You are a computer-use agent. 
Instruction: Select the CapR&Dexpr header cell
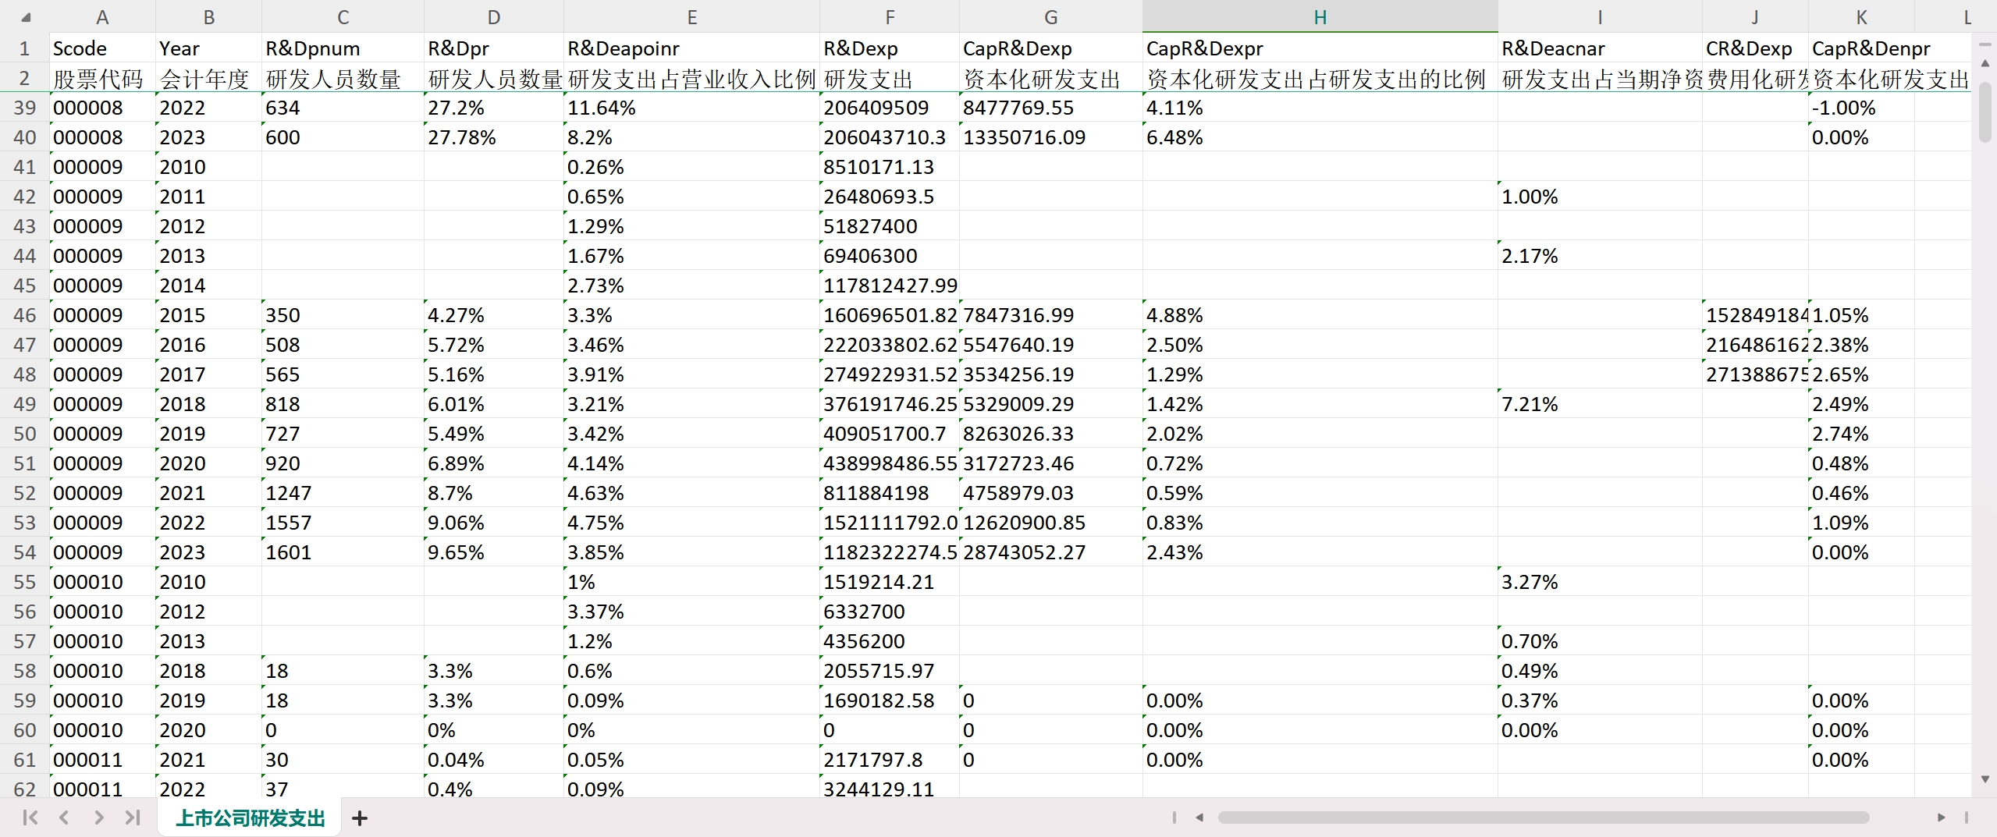coord(1319,48)
